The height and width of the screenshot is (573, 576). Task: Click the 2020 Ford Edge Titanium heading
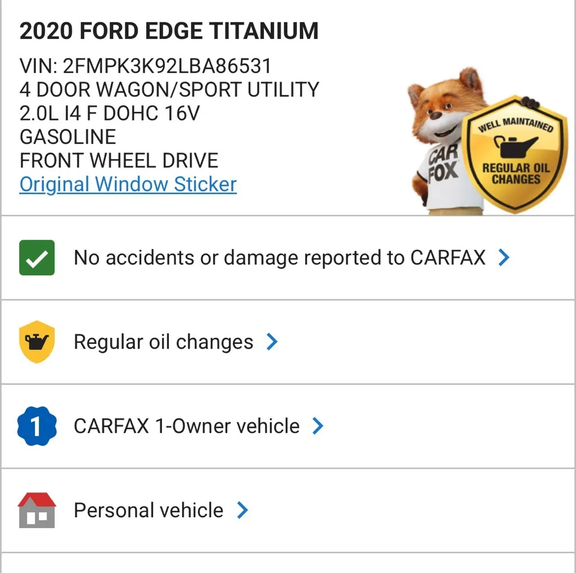coord(169,31)
